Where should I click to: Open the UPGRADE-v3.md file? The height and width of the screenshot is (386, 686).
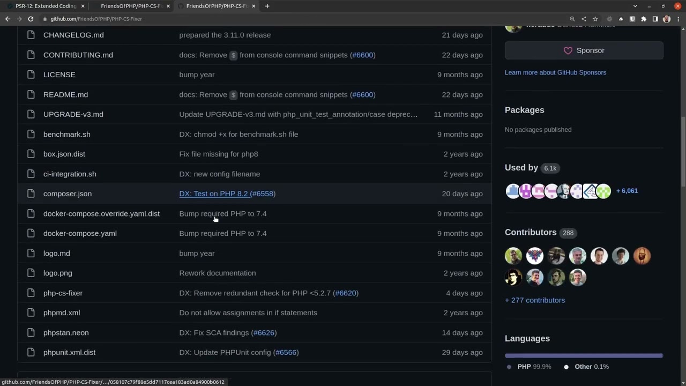click(x=73, y=114)
